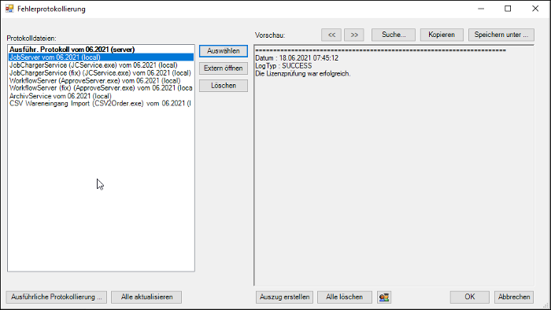
Task: Select JobChargerService (fix) (JCService.exe) entry
Action: click(101, 72)
